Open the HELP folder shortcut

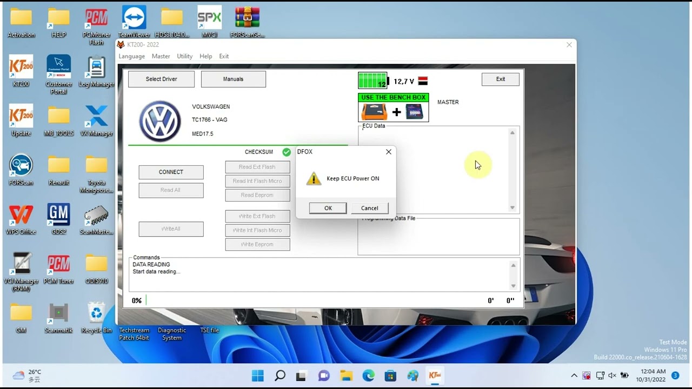click(x=58, y=23)
